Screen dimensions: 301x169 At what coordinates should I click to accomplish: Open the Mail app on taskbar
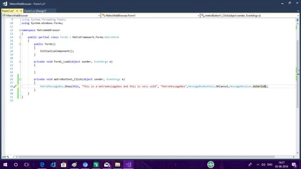point(107,164)
